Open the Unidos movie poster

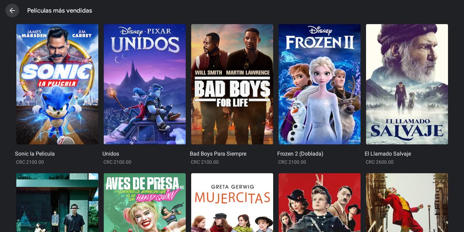[x=145, y=84]
